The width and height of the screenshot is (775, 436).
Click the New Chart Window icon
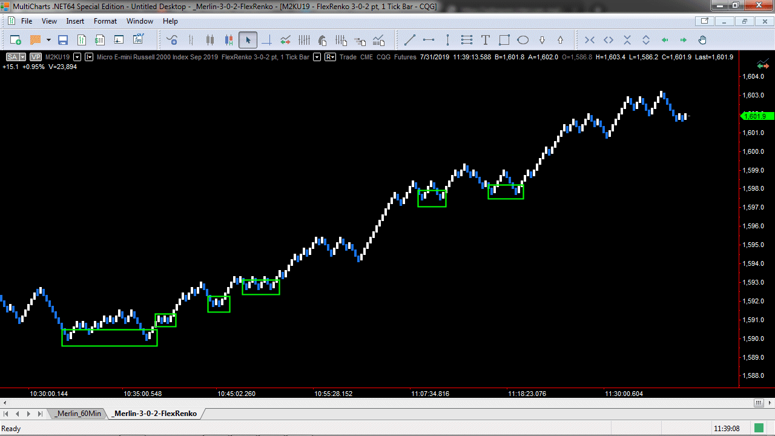click(x=16, y=40)
